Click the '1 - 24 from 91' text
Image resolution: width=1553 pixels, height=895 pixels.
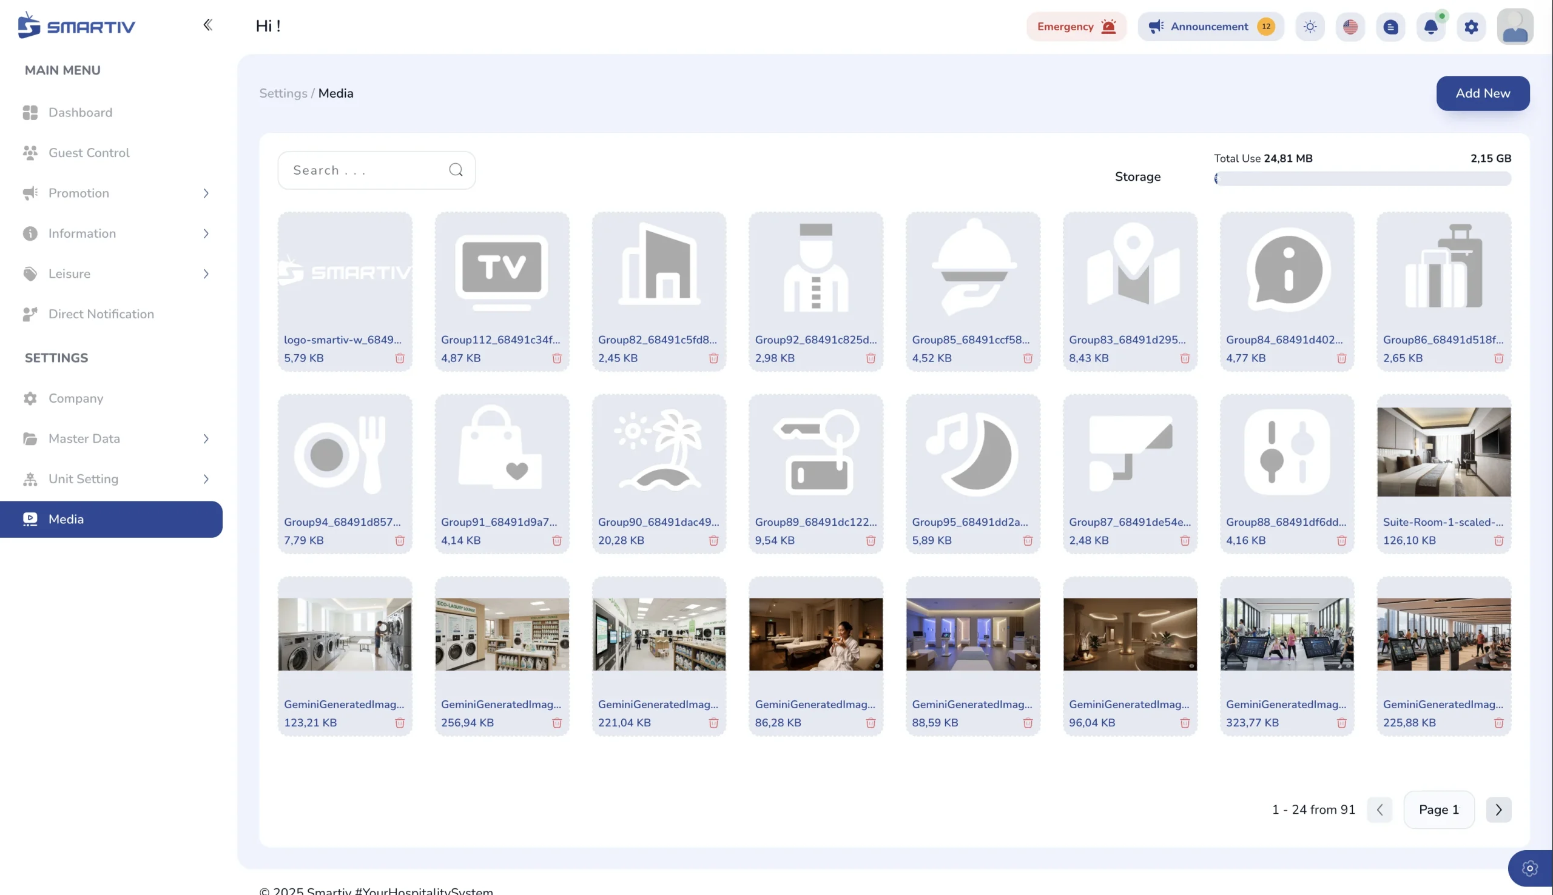(1313, 809)
